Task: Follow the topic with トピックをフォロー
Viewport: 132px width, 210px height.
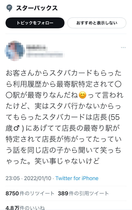Action: 35,23
